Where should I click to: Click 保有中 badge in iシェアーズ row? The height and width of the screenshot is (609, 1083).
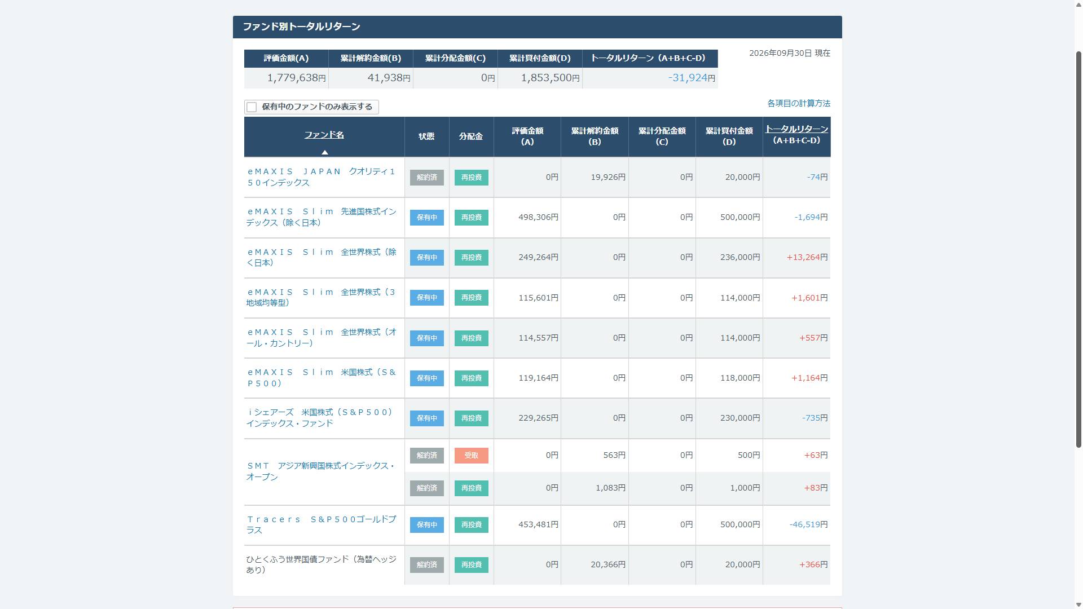point(427,418)
